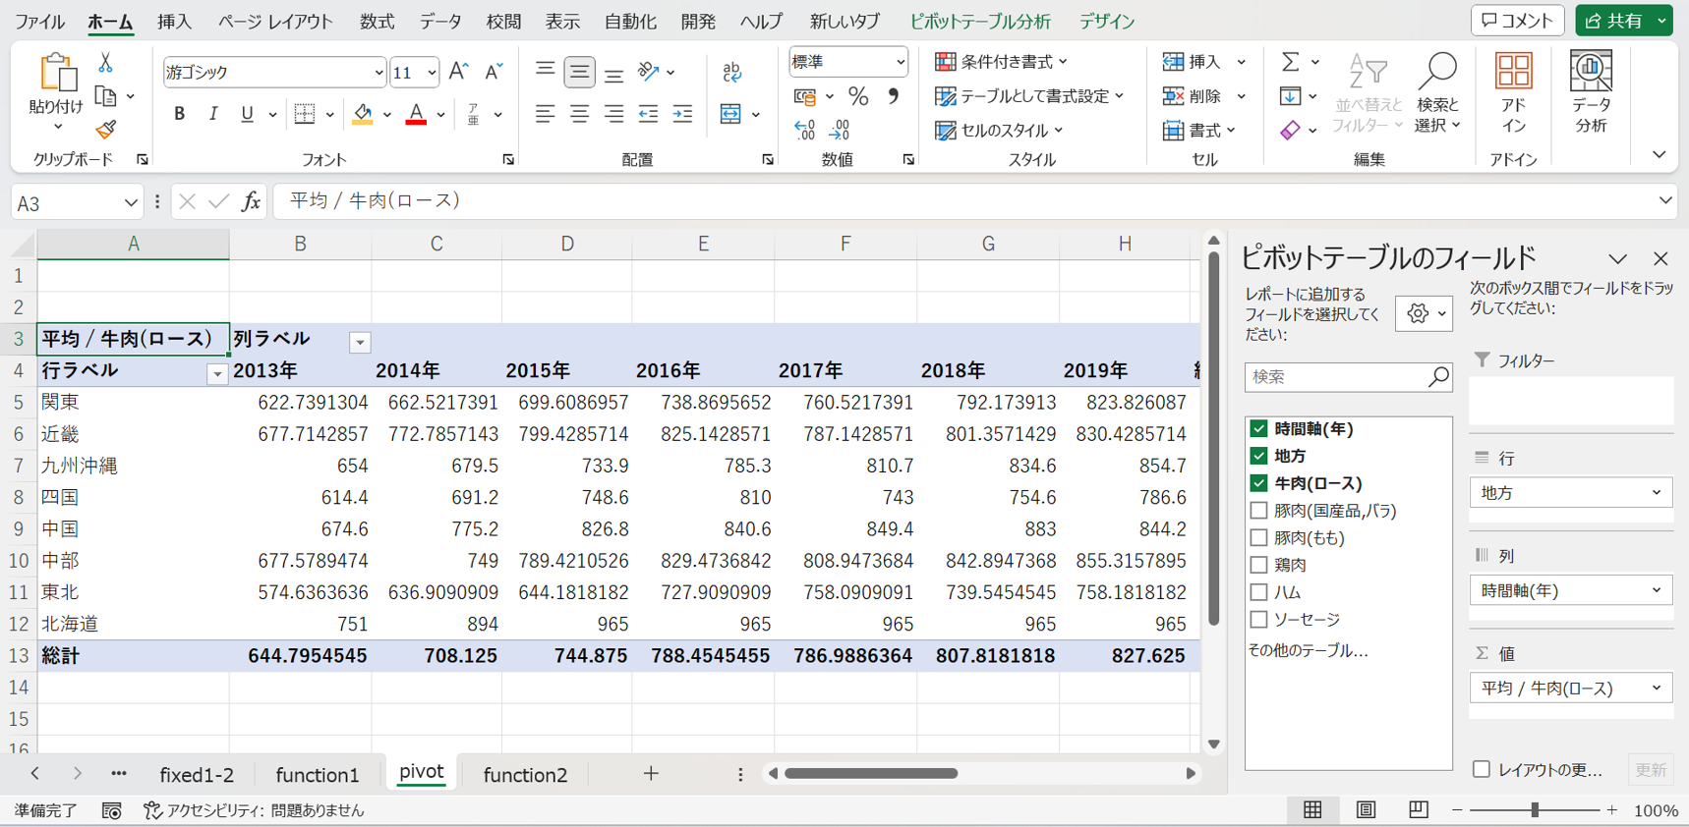
Task: Switch to the function1 sheet tab
Action: pos(318,775)
